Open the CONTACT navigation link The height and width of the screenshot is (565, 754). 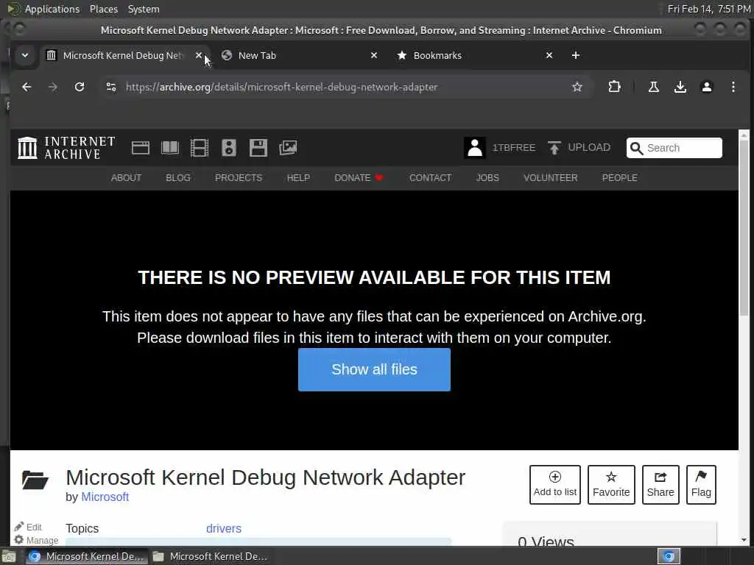[x=430, y=178]
